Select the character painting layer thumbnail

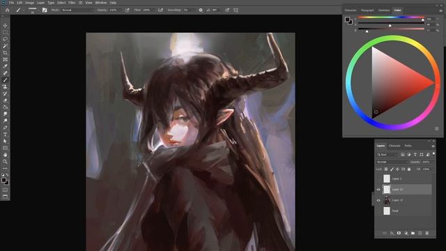[x=387, y=200]
